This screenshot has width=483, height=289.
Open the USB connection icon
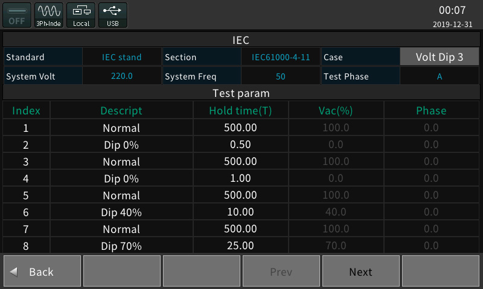click(x=113, y=16)
